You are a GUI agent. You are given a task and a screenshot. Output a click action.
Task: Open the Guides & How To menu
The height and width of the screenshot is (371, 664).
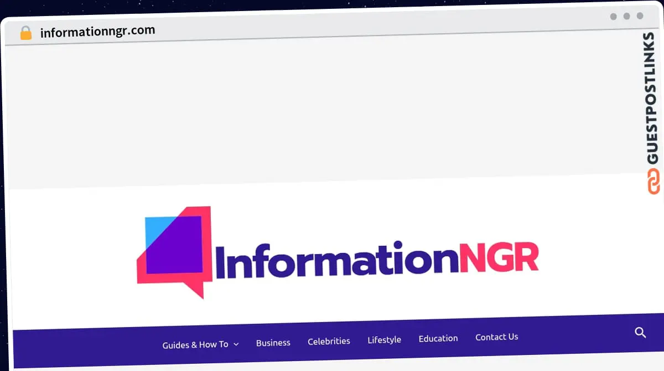coord(195,344)
